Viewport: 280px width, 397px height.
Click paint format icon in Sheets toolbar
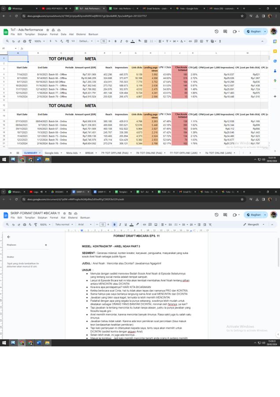[30, 41]
